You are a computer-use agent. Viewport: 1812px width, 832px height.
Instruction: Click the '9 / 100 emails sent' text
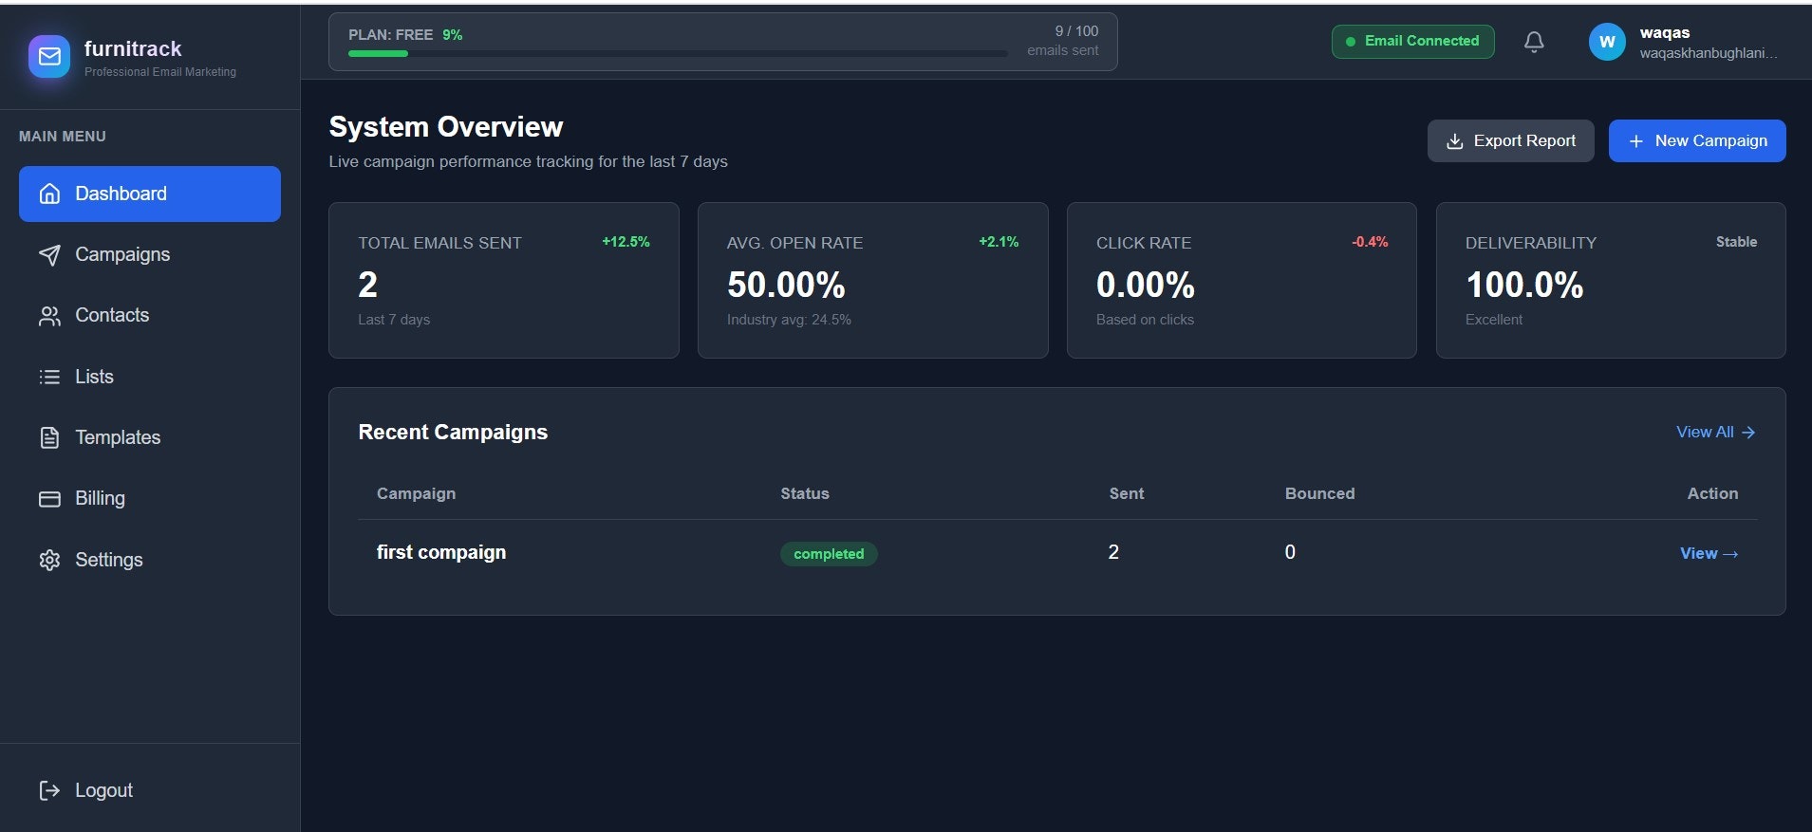[1063, 41]
